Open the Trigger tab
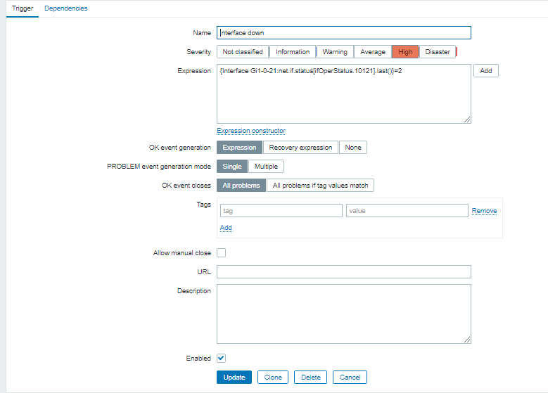Image resolution: width=548 pixels, height=393 pixels. (23, 8)
